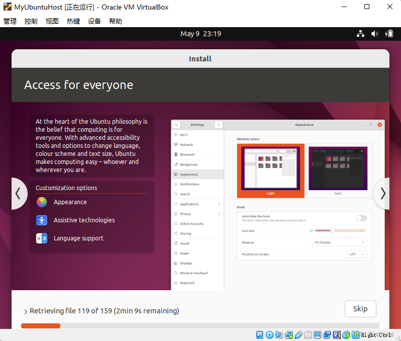Expand the Applications chevron in settings preview
Image resolution: width=401 pixels, height=341 pixels.
point(219,204)
